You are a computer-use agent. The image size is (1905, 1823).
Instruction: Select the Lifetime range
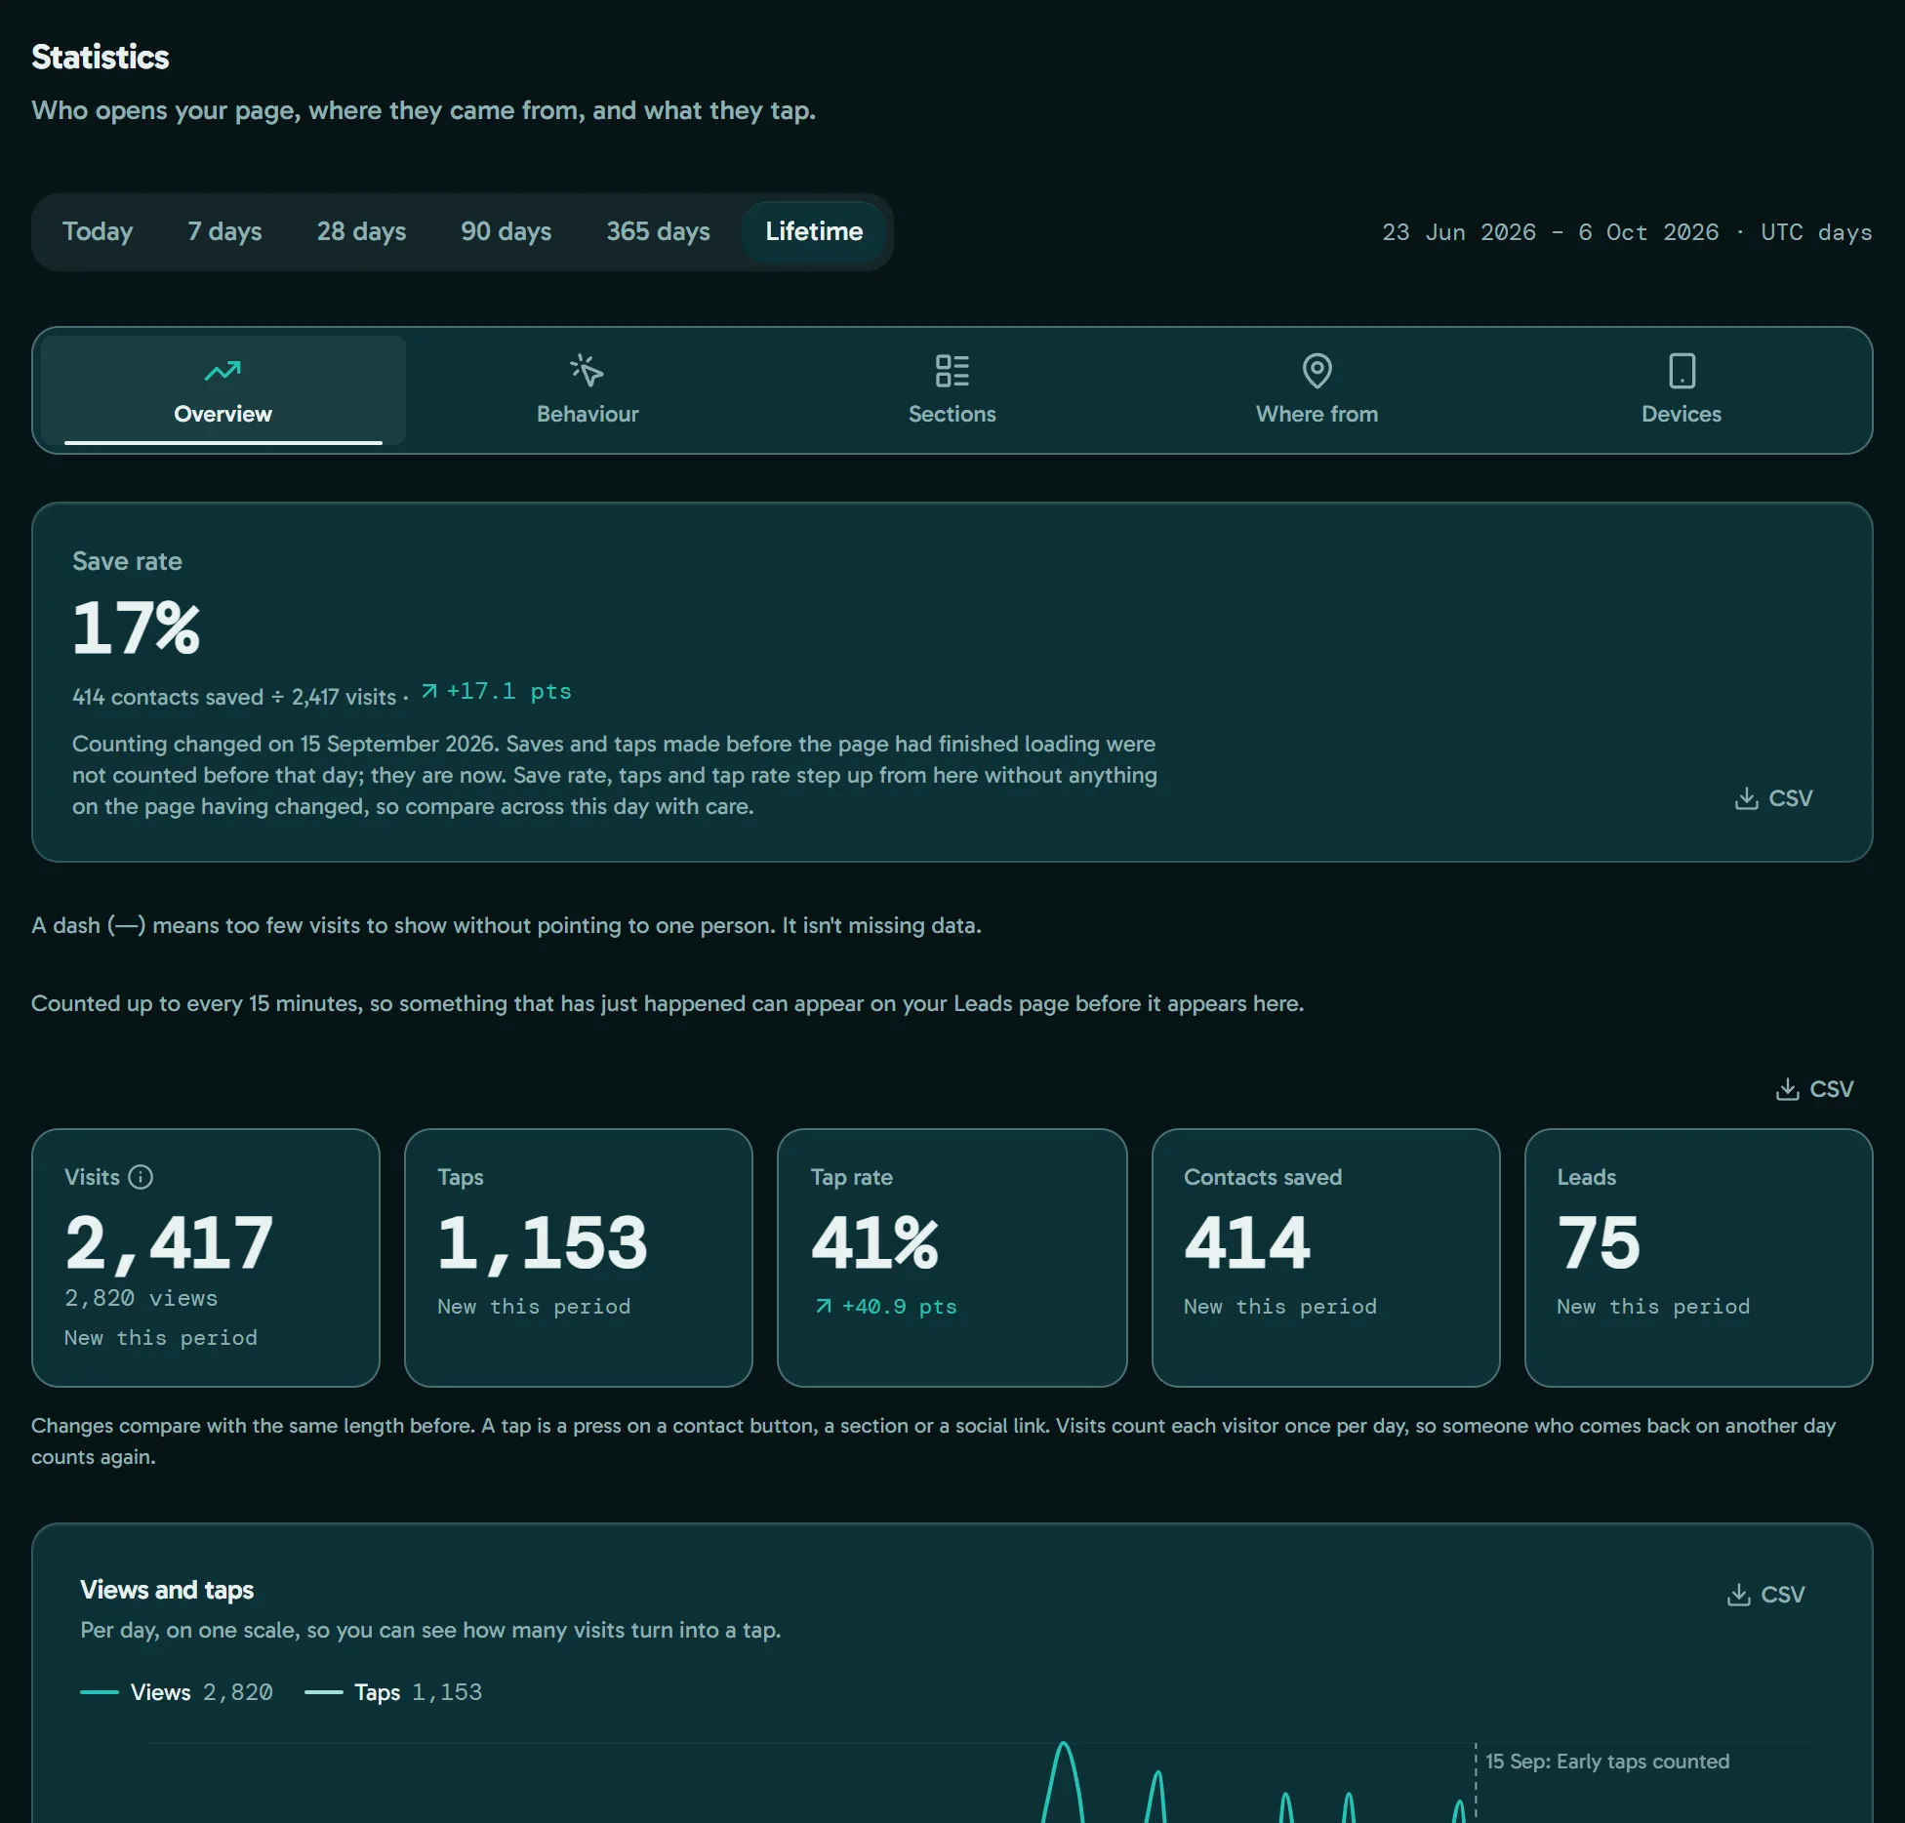(x=814, y=231)
